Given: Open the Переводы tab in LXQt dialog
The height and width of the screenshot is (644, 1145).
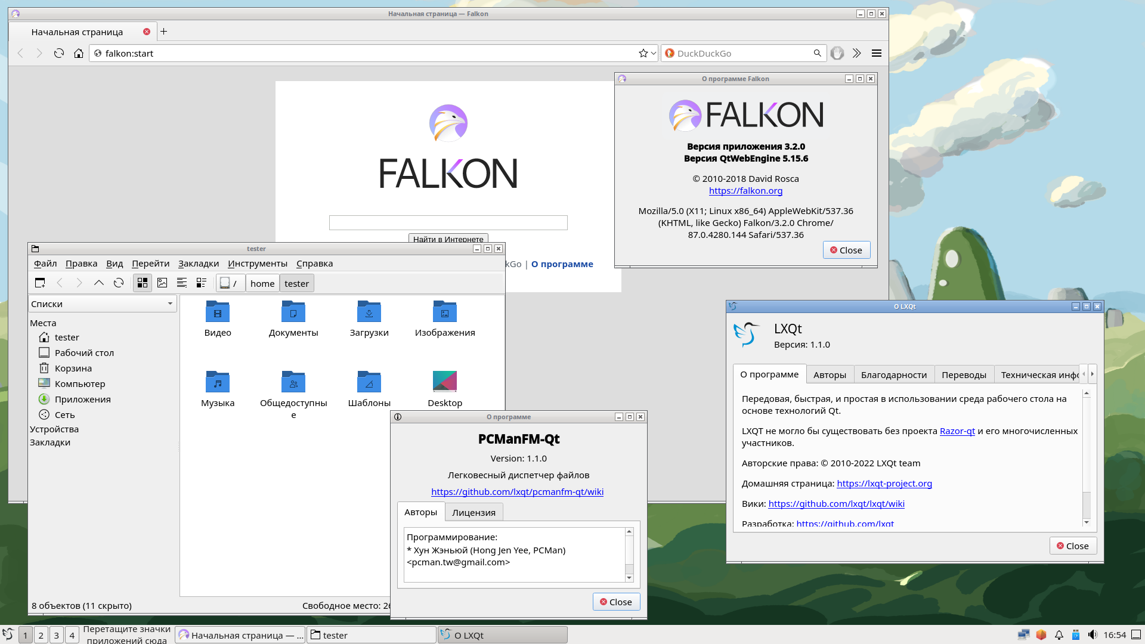Looking at the screenshot, I should [x=964, y=374].
